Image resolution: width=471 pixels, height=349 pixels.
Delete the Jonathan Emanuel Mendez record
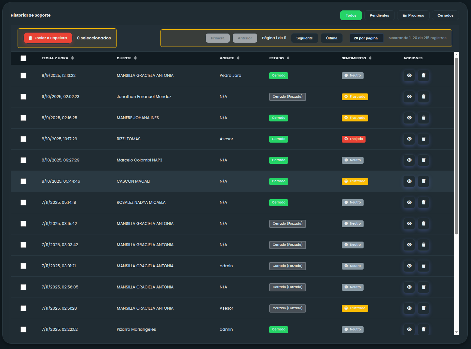(x=423, y=97)
